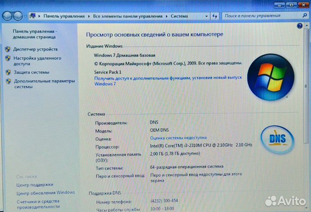
Task: Click the OEM DNS model value
Action: coord(159,130)
